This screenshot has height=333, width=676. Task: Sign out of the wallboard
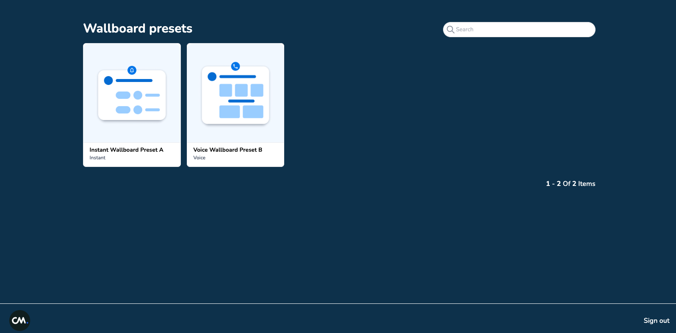(656, 321)
